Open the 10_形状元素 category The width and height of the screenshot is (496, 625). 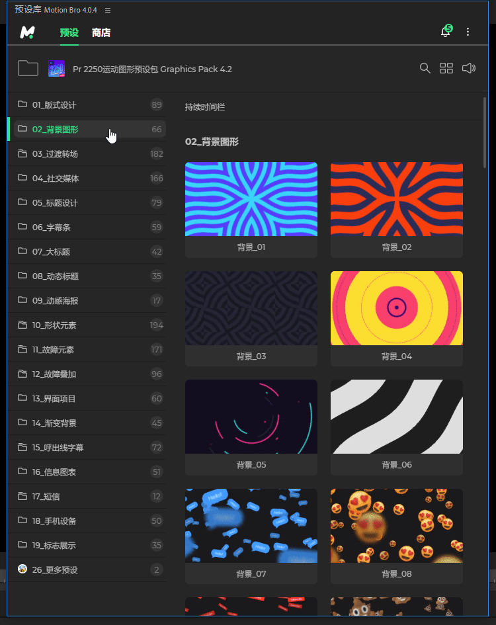[90, 325]
